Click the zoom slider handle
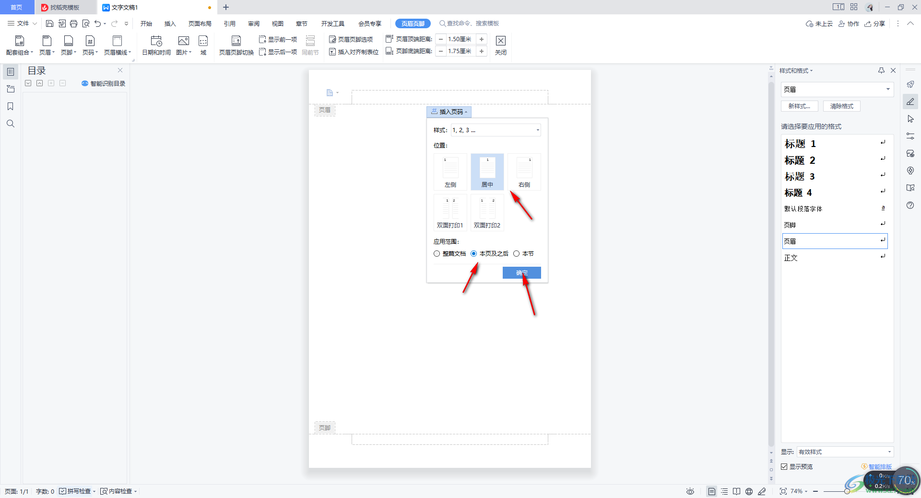The image size is (921, 498). pos(847,491)
